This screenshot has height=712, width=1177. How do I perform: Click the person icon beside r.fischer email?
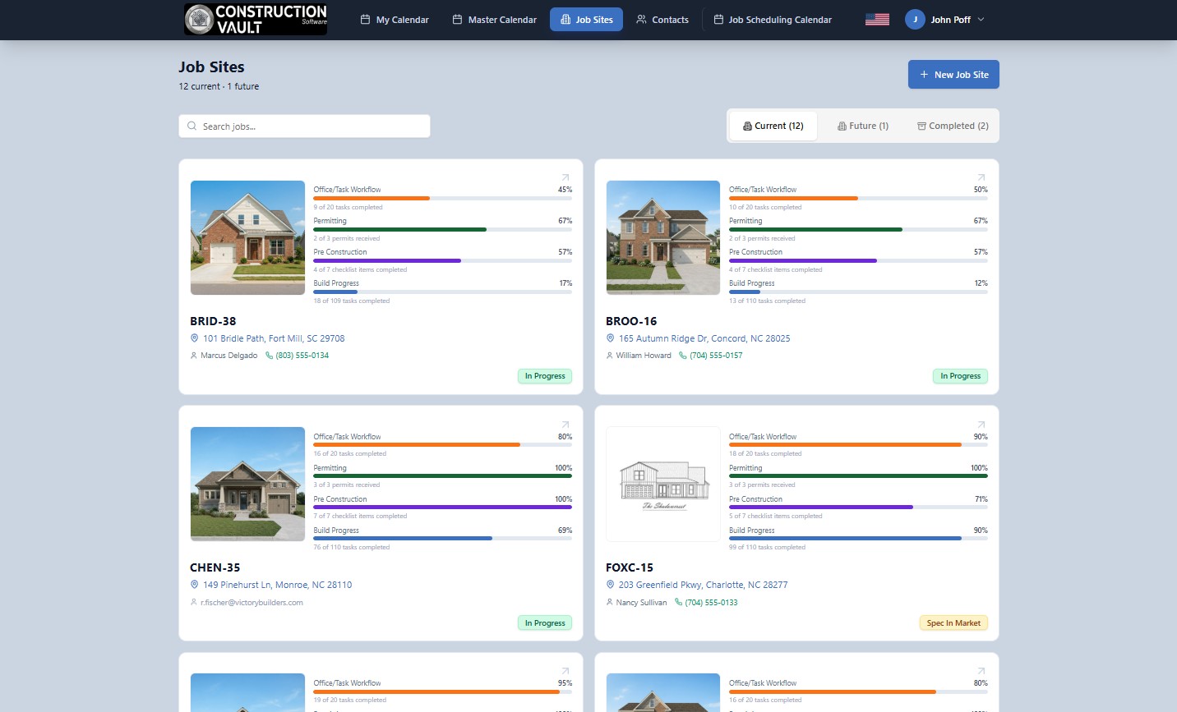194,602
